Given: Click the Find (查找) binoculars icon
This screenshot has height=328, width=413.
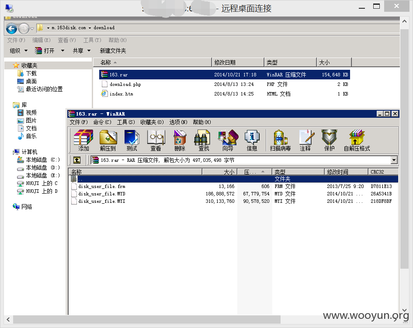Looking at the screenshot, I should click(204, 140).
